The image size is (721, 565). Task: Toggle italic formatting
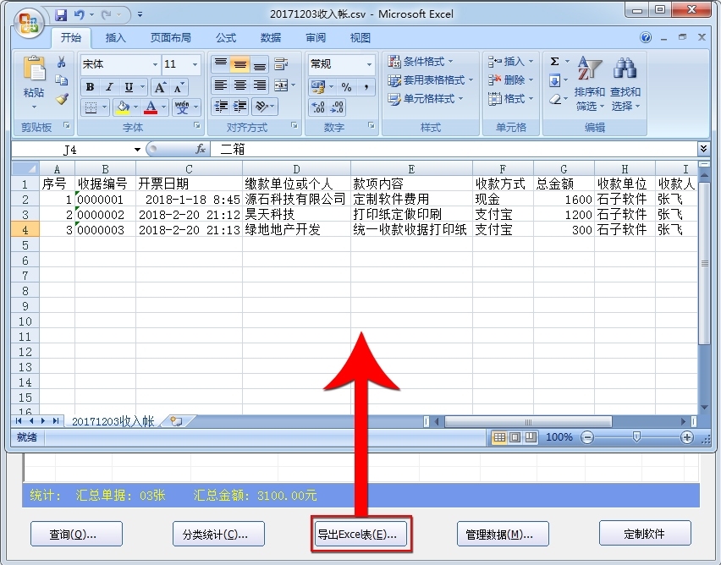pyautogui.click(x=109, y=87)
